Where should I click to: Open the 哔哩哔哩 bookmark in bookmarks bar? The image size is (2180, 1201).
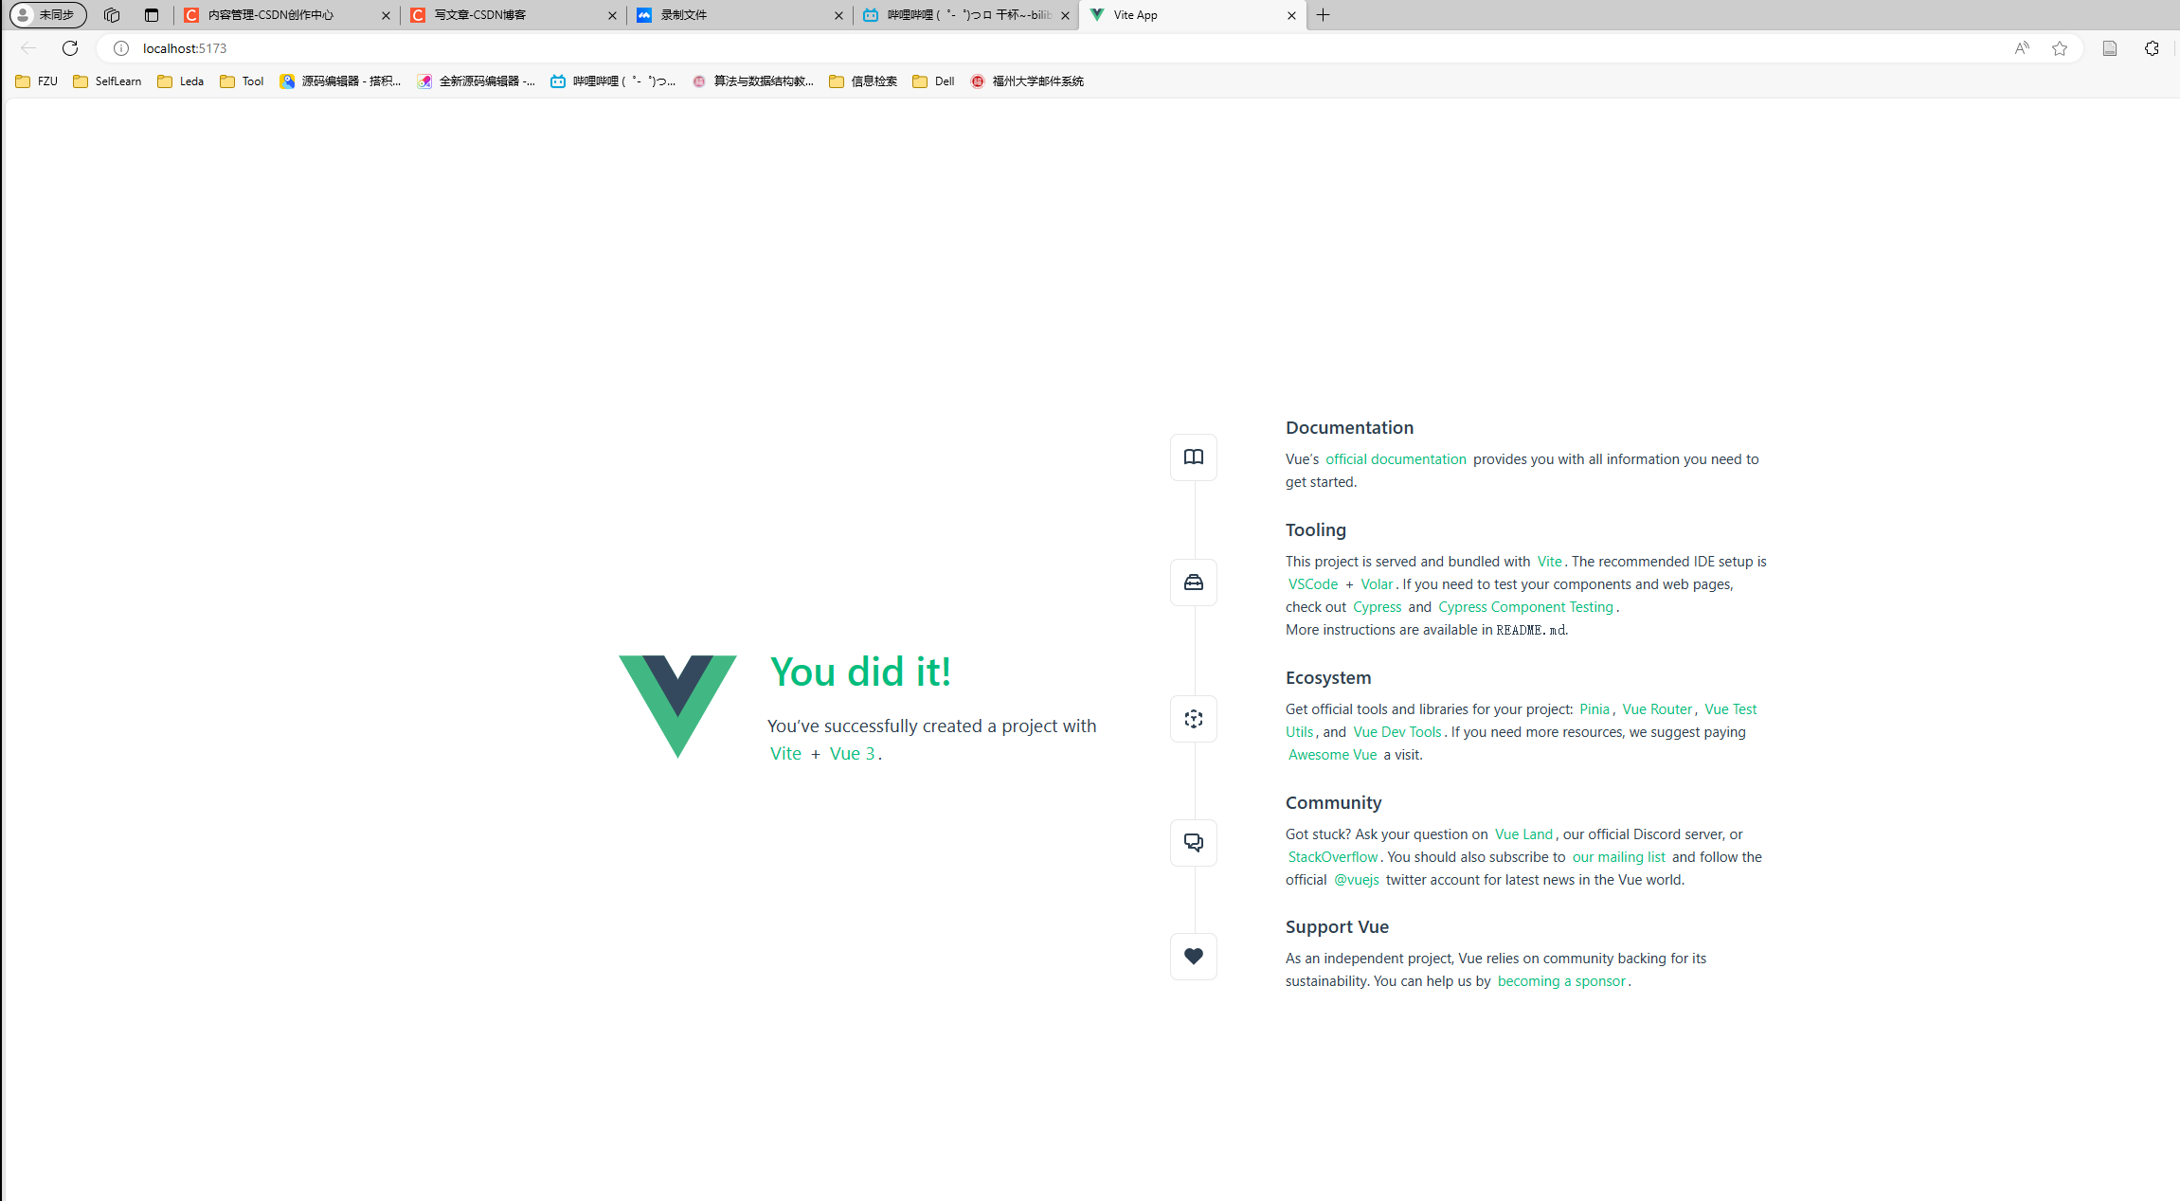click(x=613, y=81)
